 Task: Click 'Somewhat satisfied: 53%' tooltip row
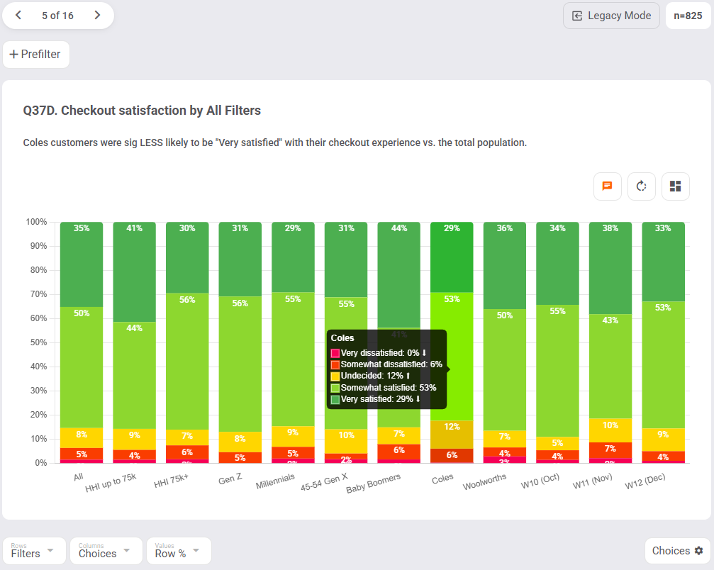point(384,388)
